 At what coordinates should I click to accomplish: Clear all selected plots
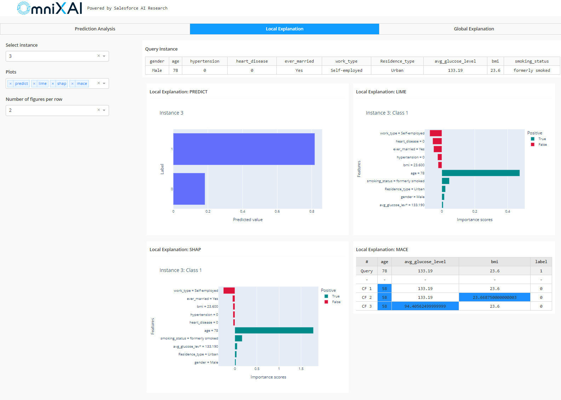(x=99, y=83)
